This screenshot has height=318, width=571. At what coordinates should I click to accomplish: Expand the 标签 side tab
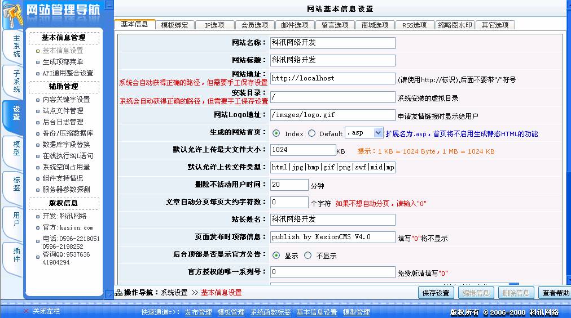(x=16, y=183)
